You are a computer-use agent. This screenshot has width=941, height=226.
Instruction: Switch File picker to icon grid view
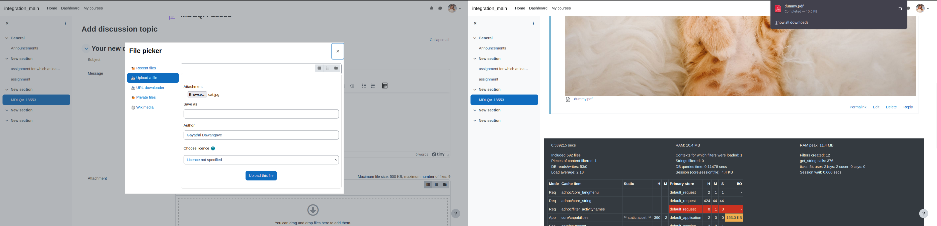319,68
